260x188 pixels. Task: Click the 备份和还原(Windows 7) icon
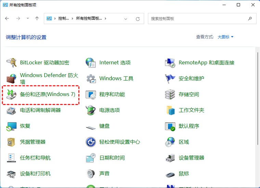pos(12,94)
